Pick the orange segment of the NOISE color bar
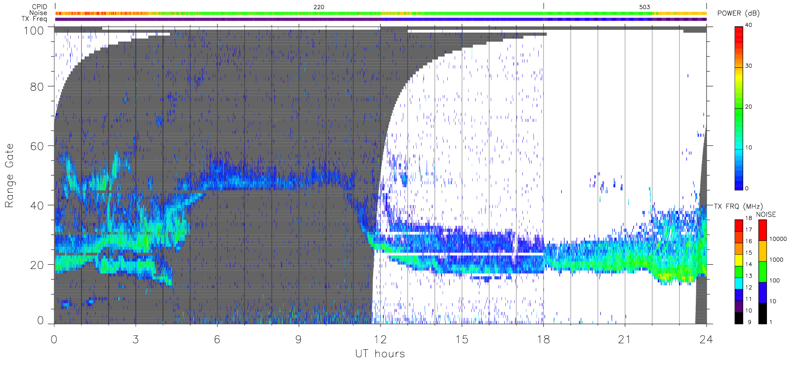 pos(763,251)
